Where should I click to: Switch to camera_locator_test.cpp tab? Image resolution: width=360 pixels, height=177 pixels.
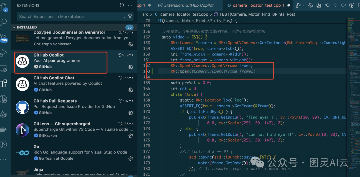pos(258,5)
